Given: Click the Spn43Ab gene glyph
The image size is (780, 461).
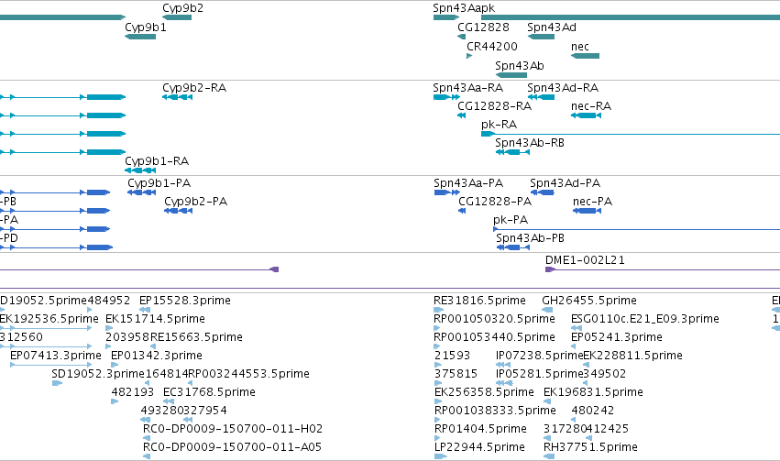Looking at the screenshot, I should point(511,75).
